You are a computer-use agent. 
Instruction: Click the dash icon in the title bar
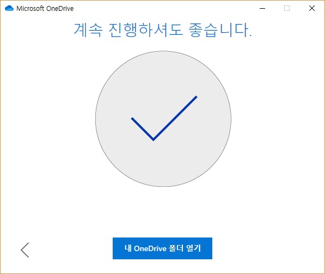click(x=262, y=8)
